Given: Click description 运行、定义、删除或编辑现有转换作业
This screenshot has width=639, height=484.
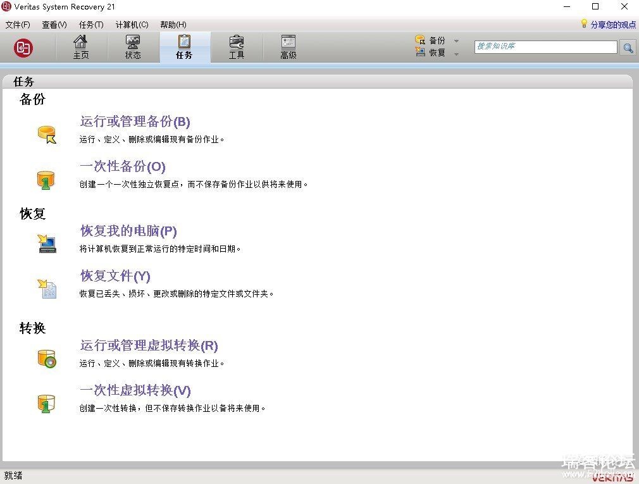Looking at the screenshot, I should 152,363.
